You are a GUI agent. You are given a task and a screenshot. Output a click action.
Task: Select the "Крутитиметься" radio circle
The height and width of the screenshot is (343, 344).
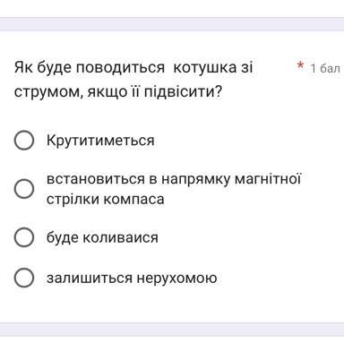coord(24,140)
